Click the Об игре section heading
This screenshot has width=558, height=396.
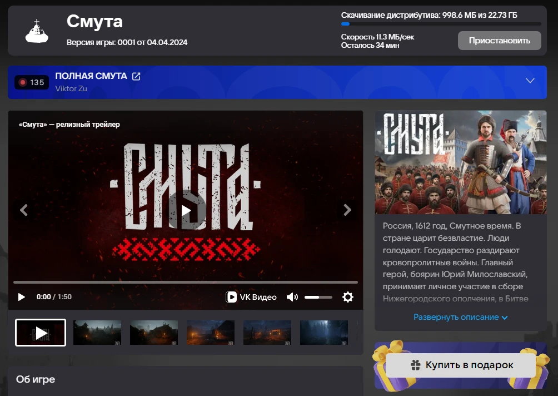pyautogui.click(x=36, y=380)
